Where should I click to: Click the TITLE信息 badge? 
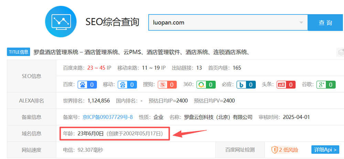(x=19, y=52)
